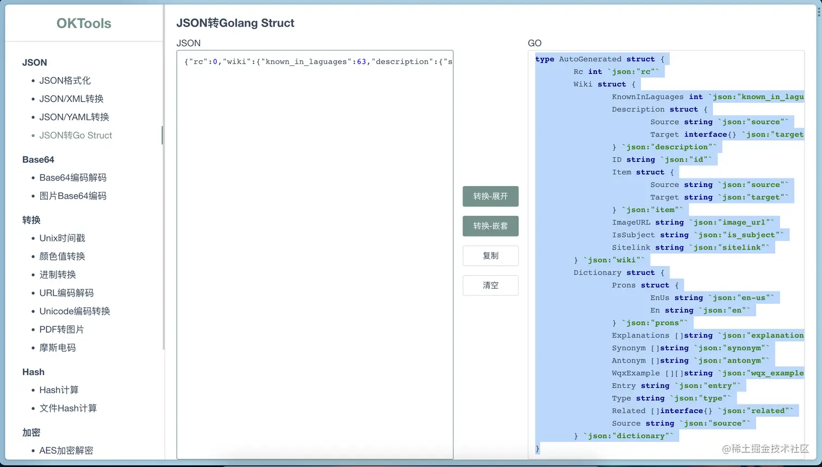The height and width of the screenshot is (467, 822).
Task: Open PDF转图片 tool
Action: (61, 329)
